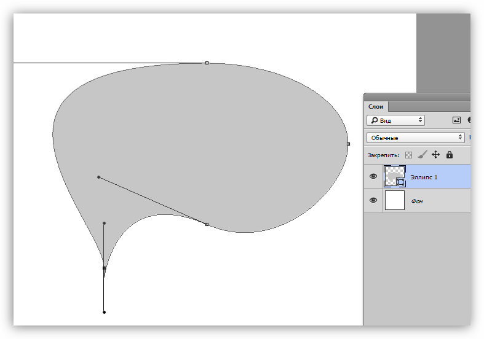This screenshot has height=339, width=484.
Task: Toggle visibility of Эллипс 1 layer
Action: coord(373,176)
